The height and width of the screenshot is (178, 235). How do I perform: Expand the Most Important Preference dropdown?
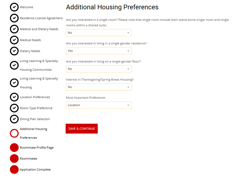point(99,105)
